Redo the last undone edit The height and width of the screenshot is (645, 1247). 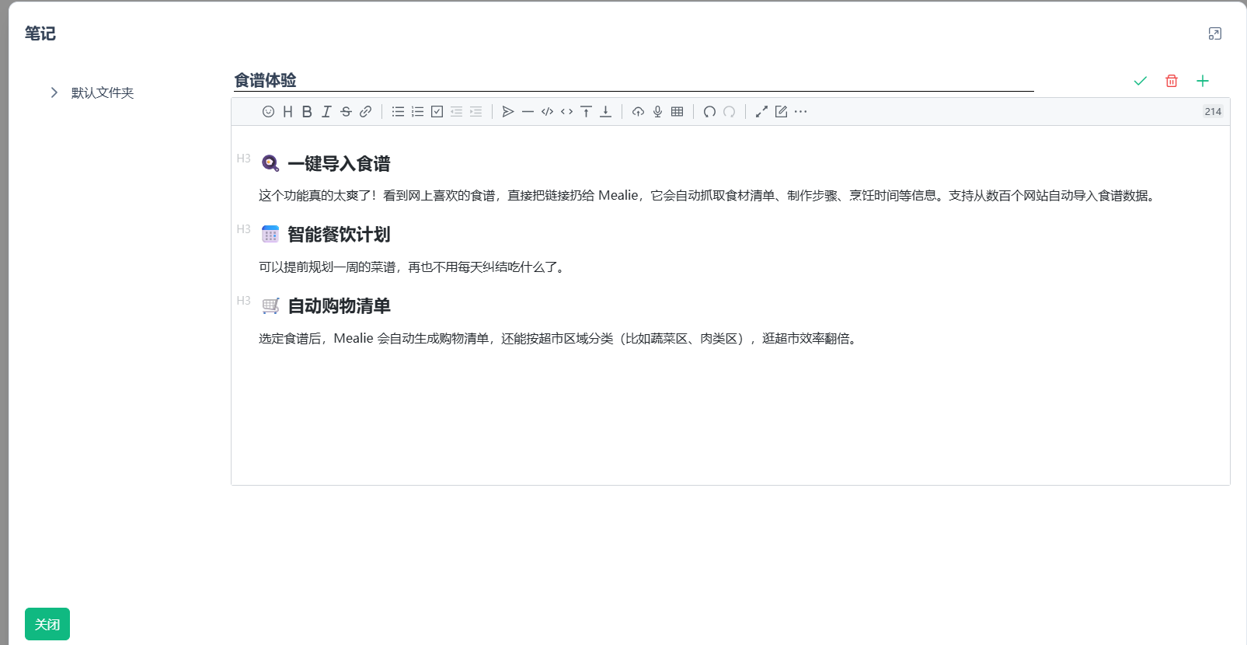point(729,112)
